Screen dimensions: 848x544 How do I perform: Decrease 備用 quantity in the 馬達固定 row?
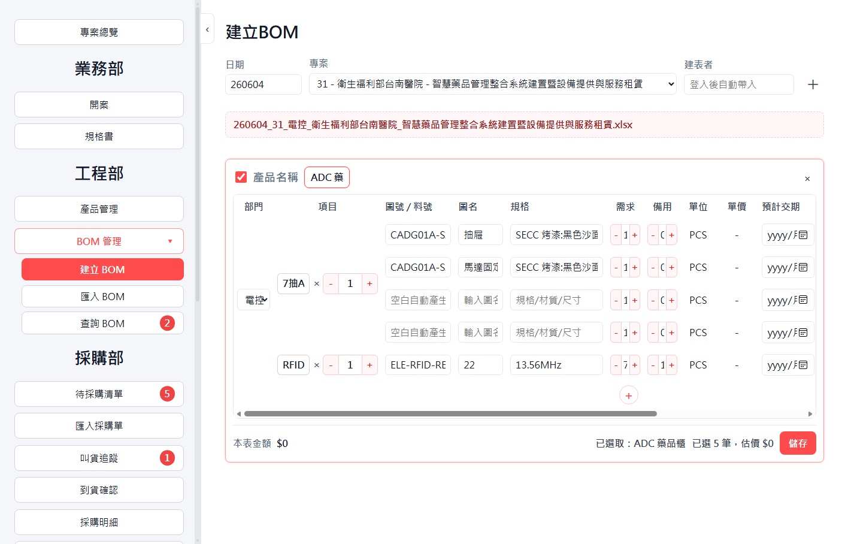coord(653,267)
